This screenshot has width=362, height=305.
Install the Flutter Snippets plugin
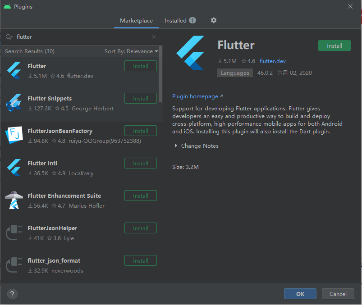point(141,99)
